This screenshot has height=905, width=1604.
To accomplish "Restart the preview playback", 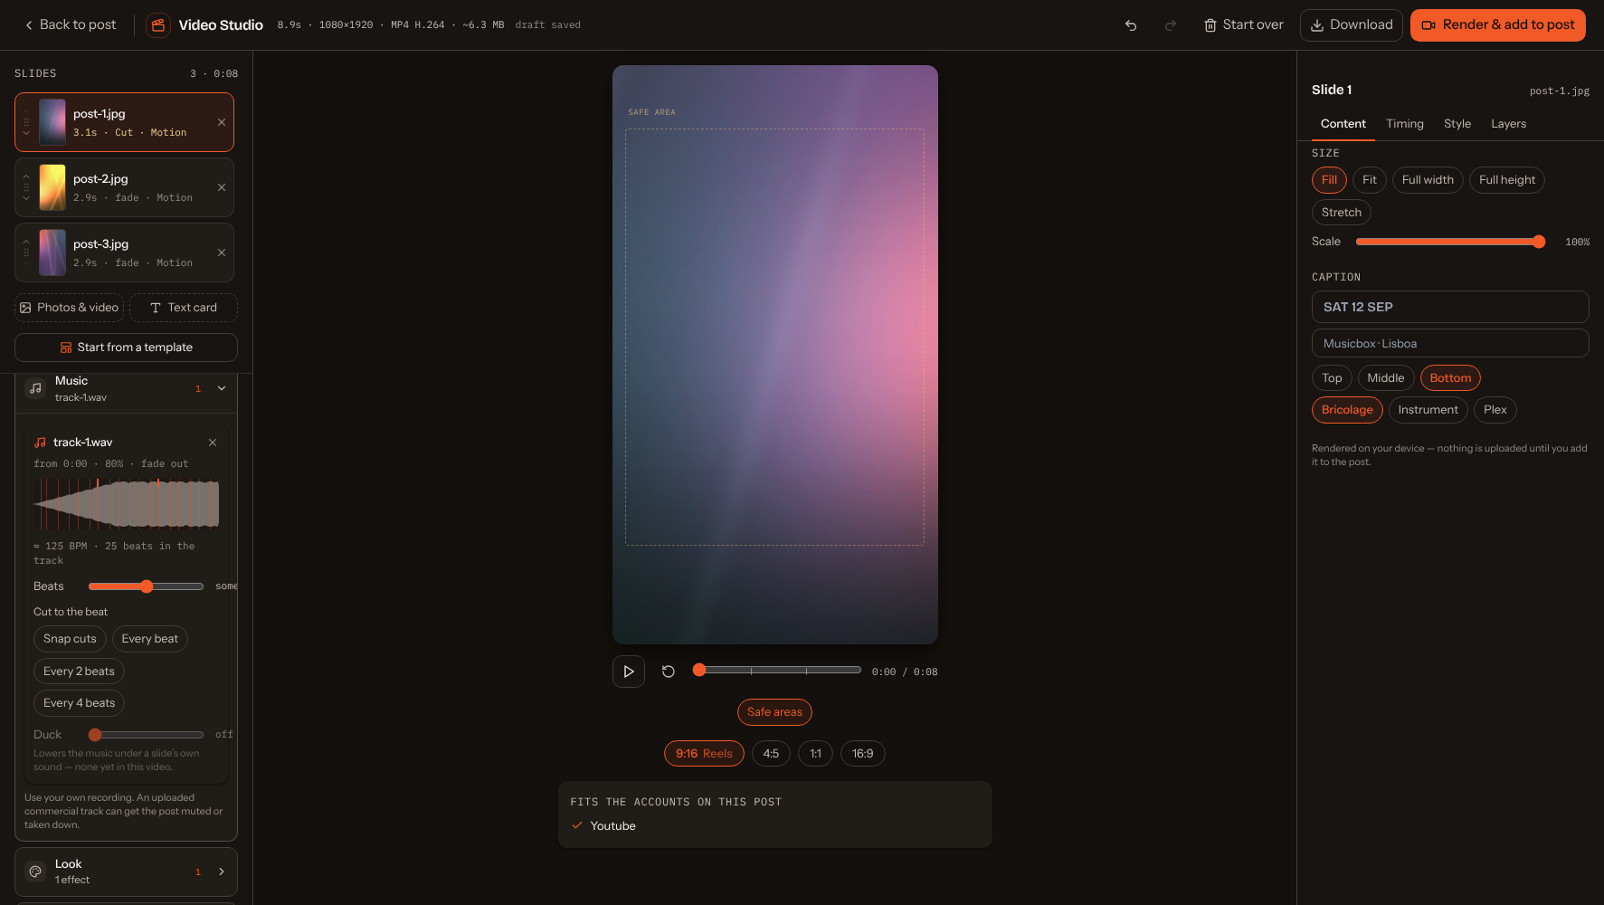I will coord(669,672).
